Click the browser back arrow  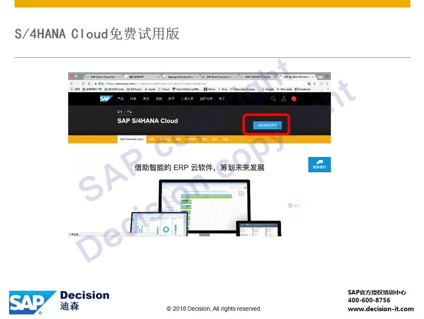[72, 83]
